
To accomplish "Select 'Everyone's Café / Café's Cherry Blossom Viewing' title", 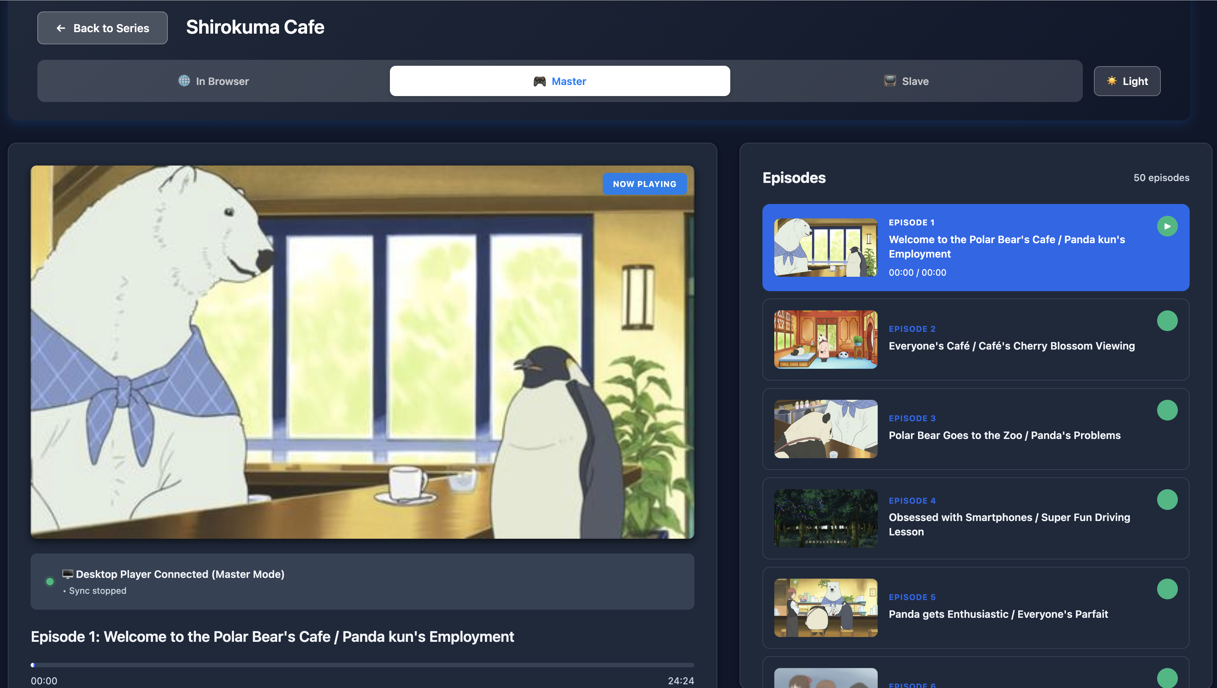I will pos(1012,346).
